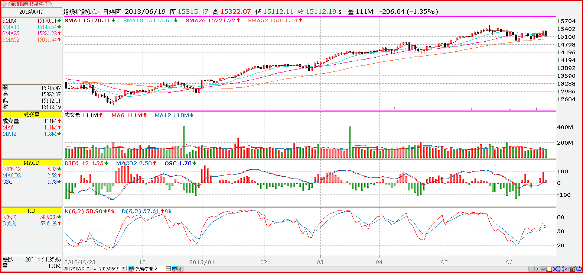Screen dimensions: 583x273
Task: Click the SMA52 15011.44 chart legend
Action: (x=275, y=20)
